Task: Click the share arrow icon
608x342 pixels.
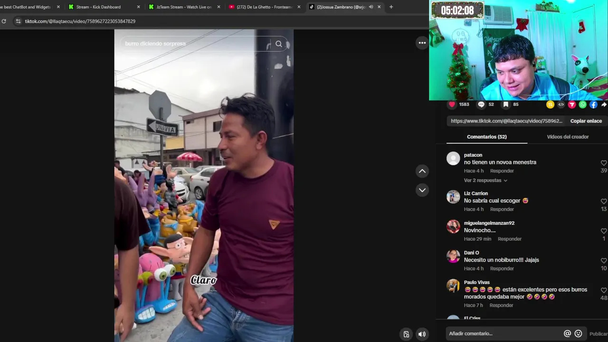Action: pyautogui.click(x=604, y=104)
